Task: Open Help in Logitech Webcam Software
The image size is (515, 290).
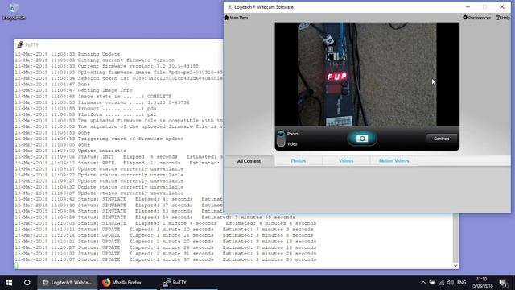Action: 503,18
